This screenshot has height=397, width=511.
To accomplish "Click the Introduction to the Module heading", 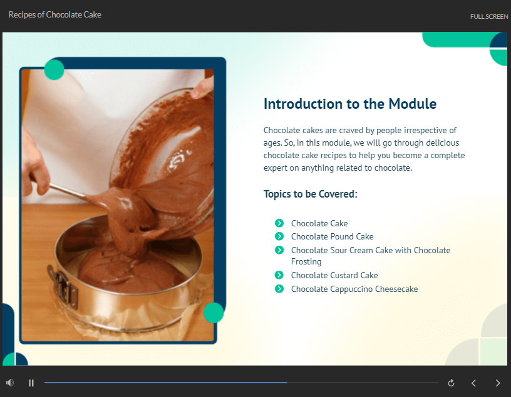I will click(x=349, y=104).
